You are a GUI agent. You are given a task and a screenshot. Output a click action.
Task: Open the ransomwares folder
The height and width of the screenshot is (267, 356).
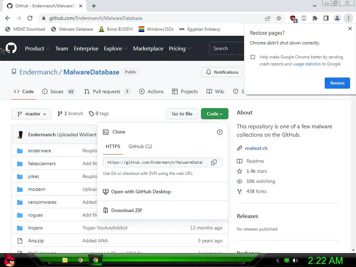pyautogui.click(x=42, y=202)
